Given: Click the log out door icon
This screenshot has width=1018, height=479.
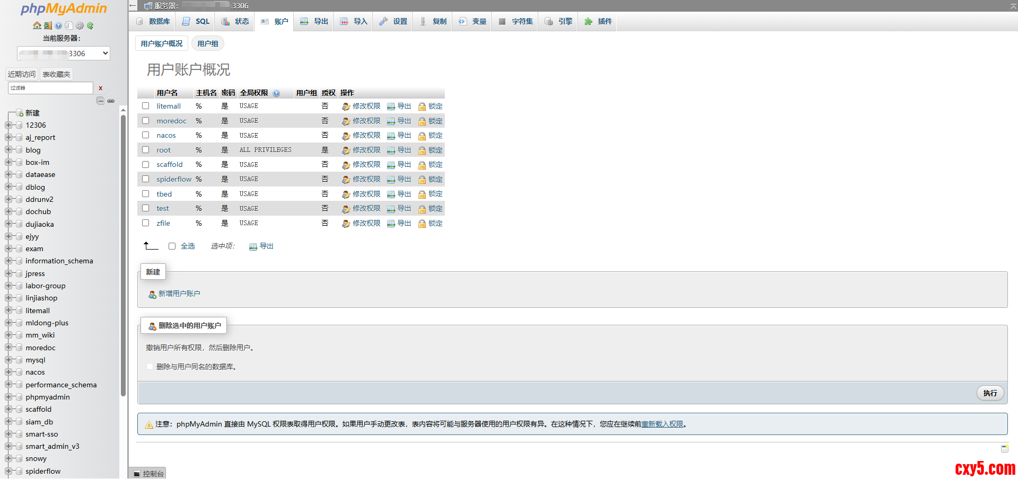Looking at the screenshot, I should point(48,25).
